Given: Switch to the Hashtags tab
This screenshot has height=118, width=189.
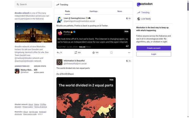Looking at the screenshot, I should [x=93, y=11].
